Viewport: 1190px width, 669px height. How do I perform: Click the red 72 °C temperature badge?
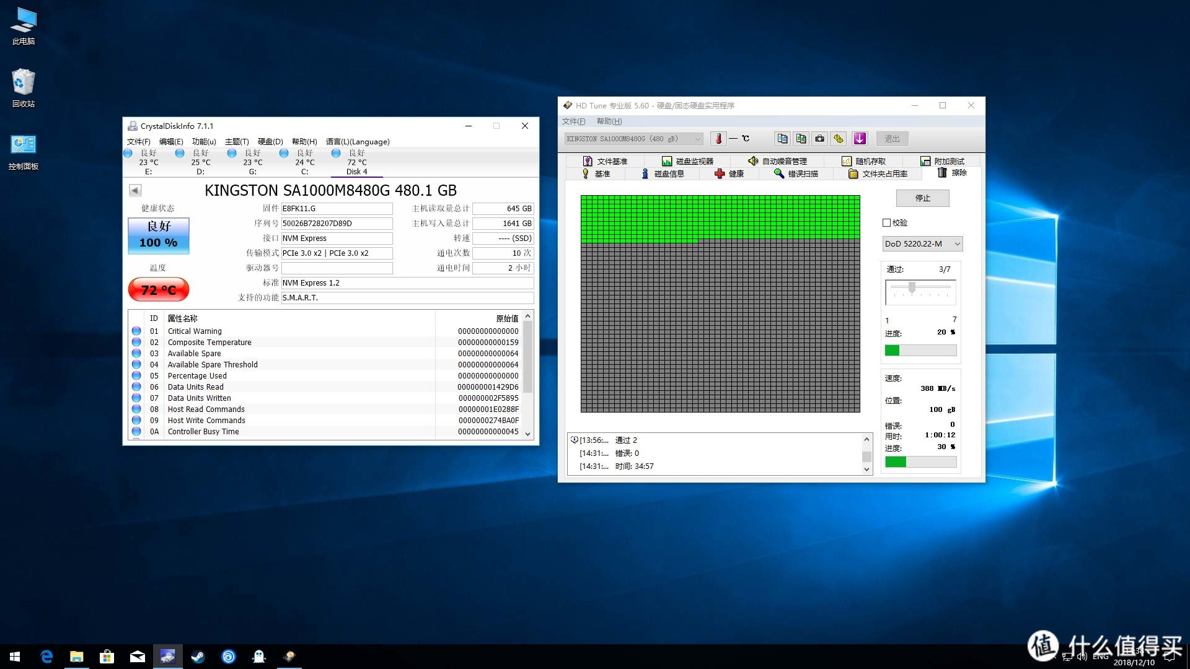coord(159,290)
